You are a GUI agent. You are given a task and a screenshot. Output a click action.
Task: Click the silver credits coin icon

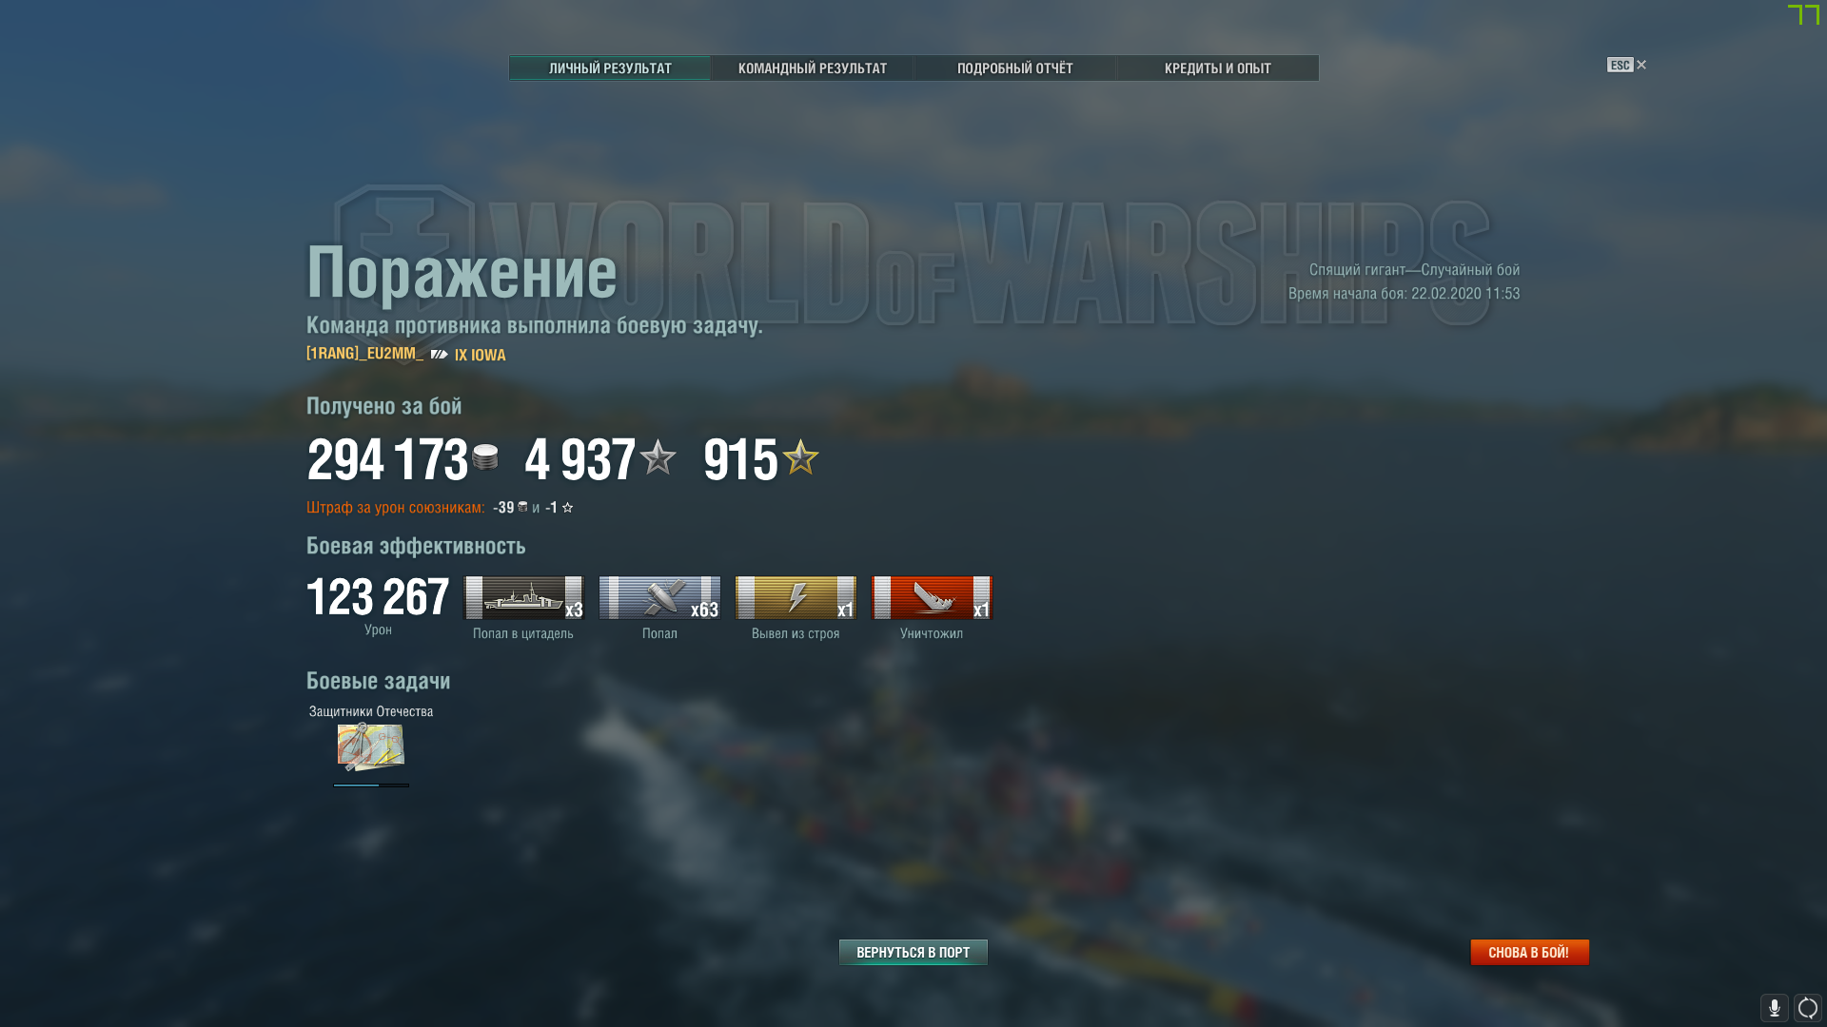485,457
